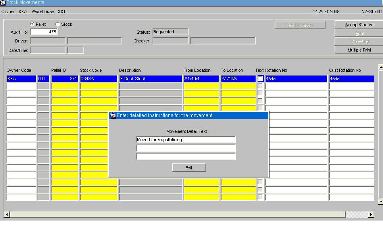Click the horizontal scrollbar left arrow

(7, 214)
